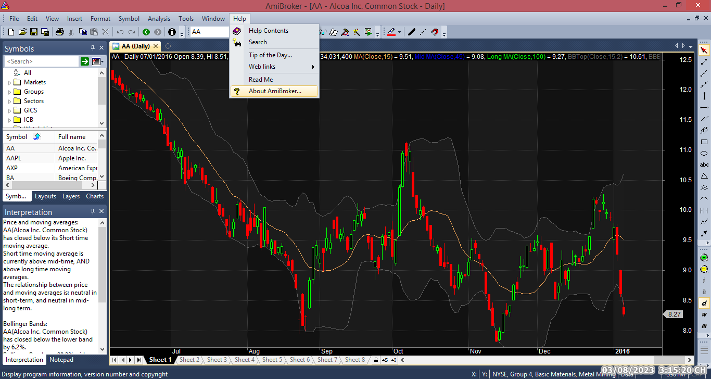The image size is (711, 379).
Task: Switch to the Notepad tab
Action: 61,360
